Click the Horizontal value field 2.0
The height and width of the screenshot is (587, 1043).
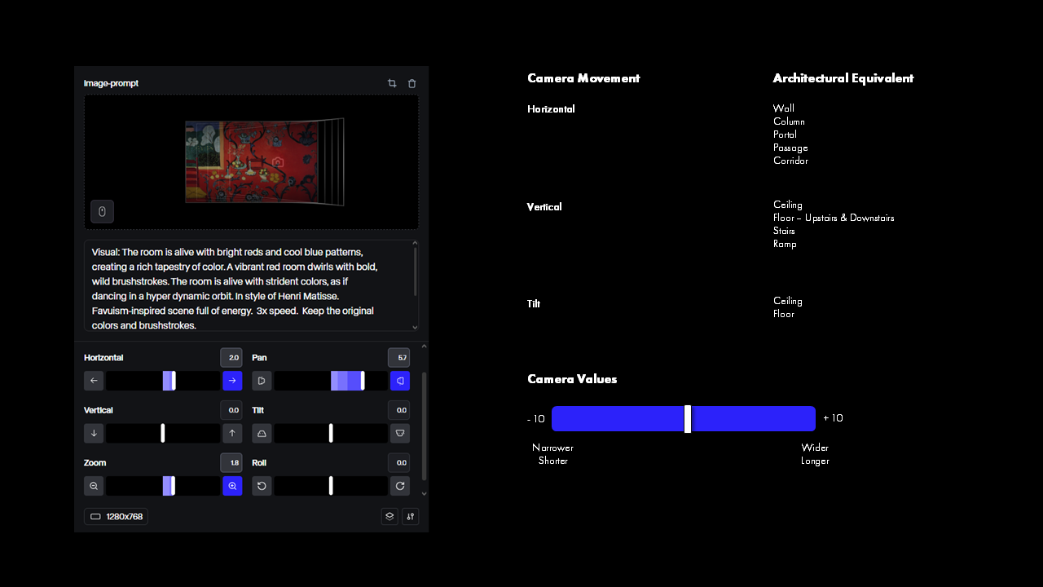231,358
